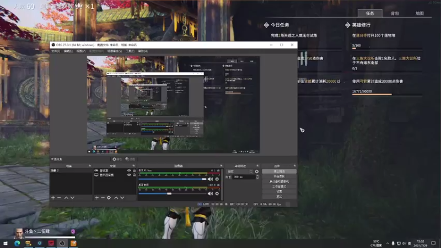Select scene 场景 2 in Scenes list

[x=71, y=170]
